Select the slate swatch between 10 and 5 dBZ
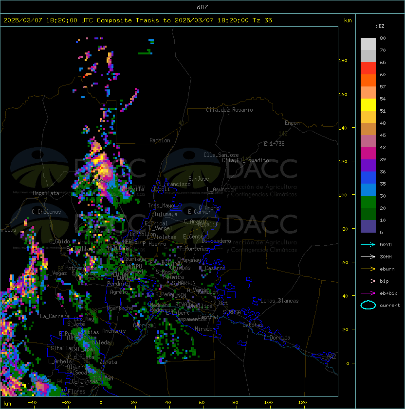405x409 pixels. pyautogui.click(x=368, y=226)
